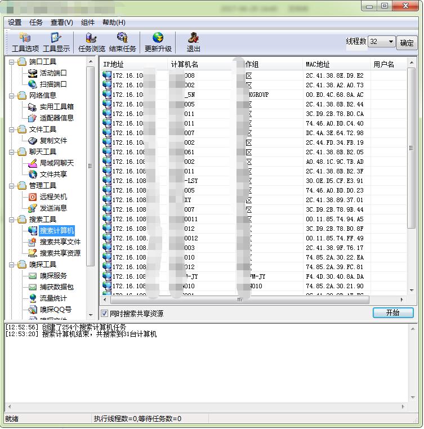Screen dimensions: 424x429
Task: Open the 查看(V) menu
Action: pos(62,23)
